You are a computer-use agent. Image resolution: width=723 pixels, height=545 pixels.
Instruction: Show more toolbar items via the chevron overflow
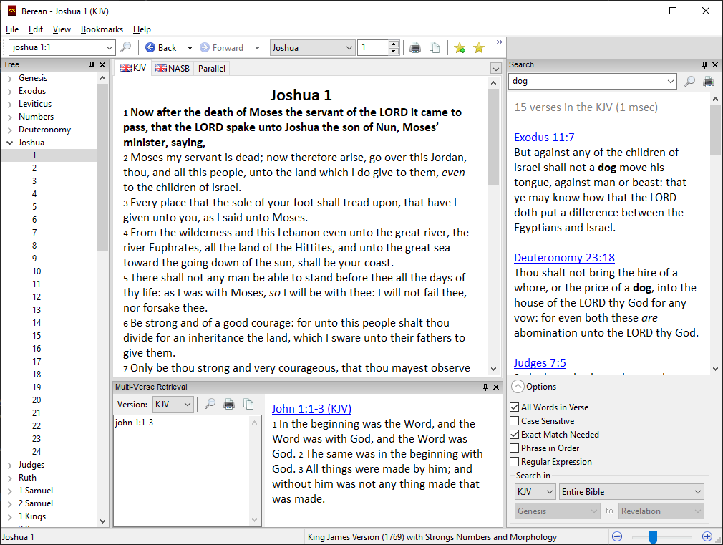click(x=500, y=42)
